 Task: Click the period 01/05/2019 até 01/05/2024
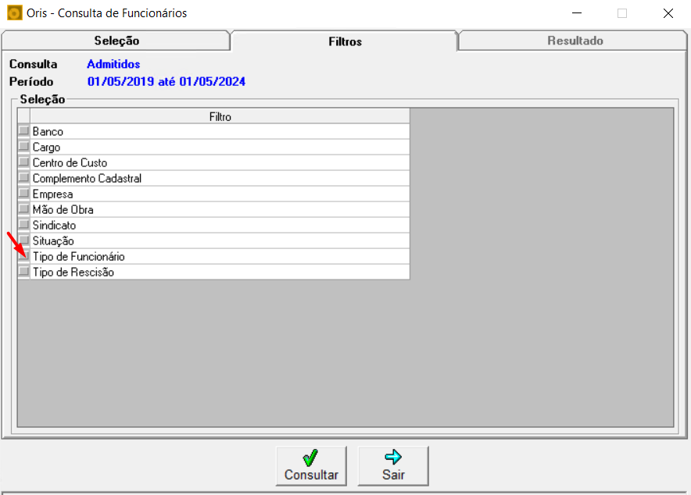[166, 82]
